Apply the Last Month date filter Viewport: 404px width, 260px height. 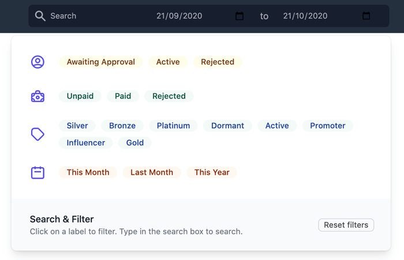(x=152, y=172)
